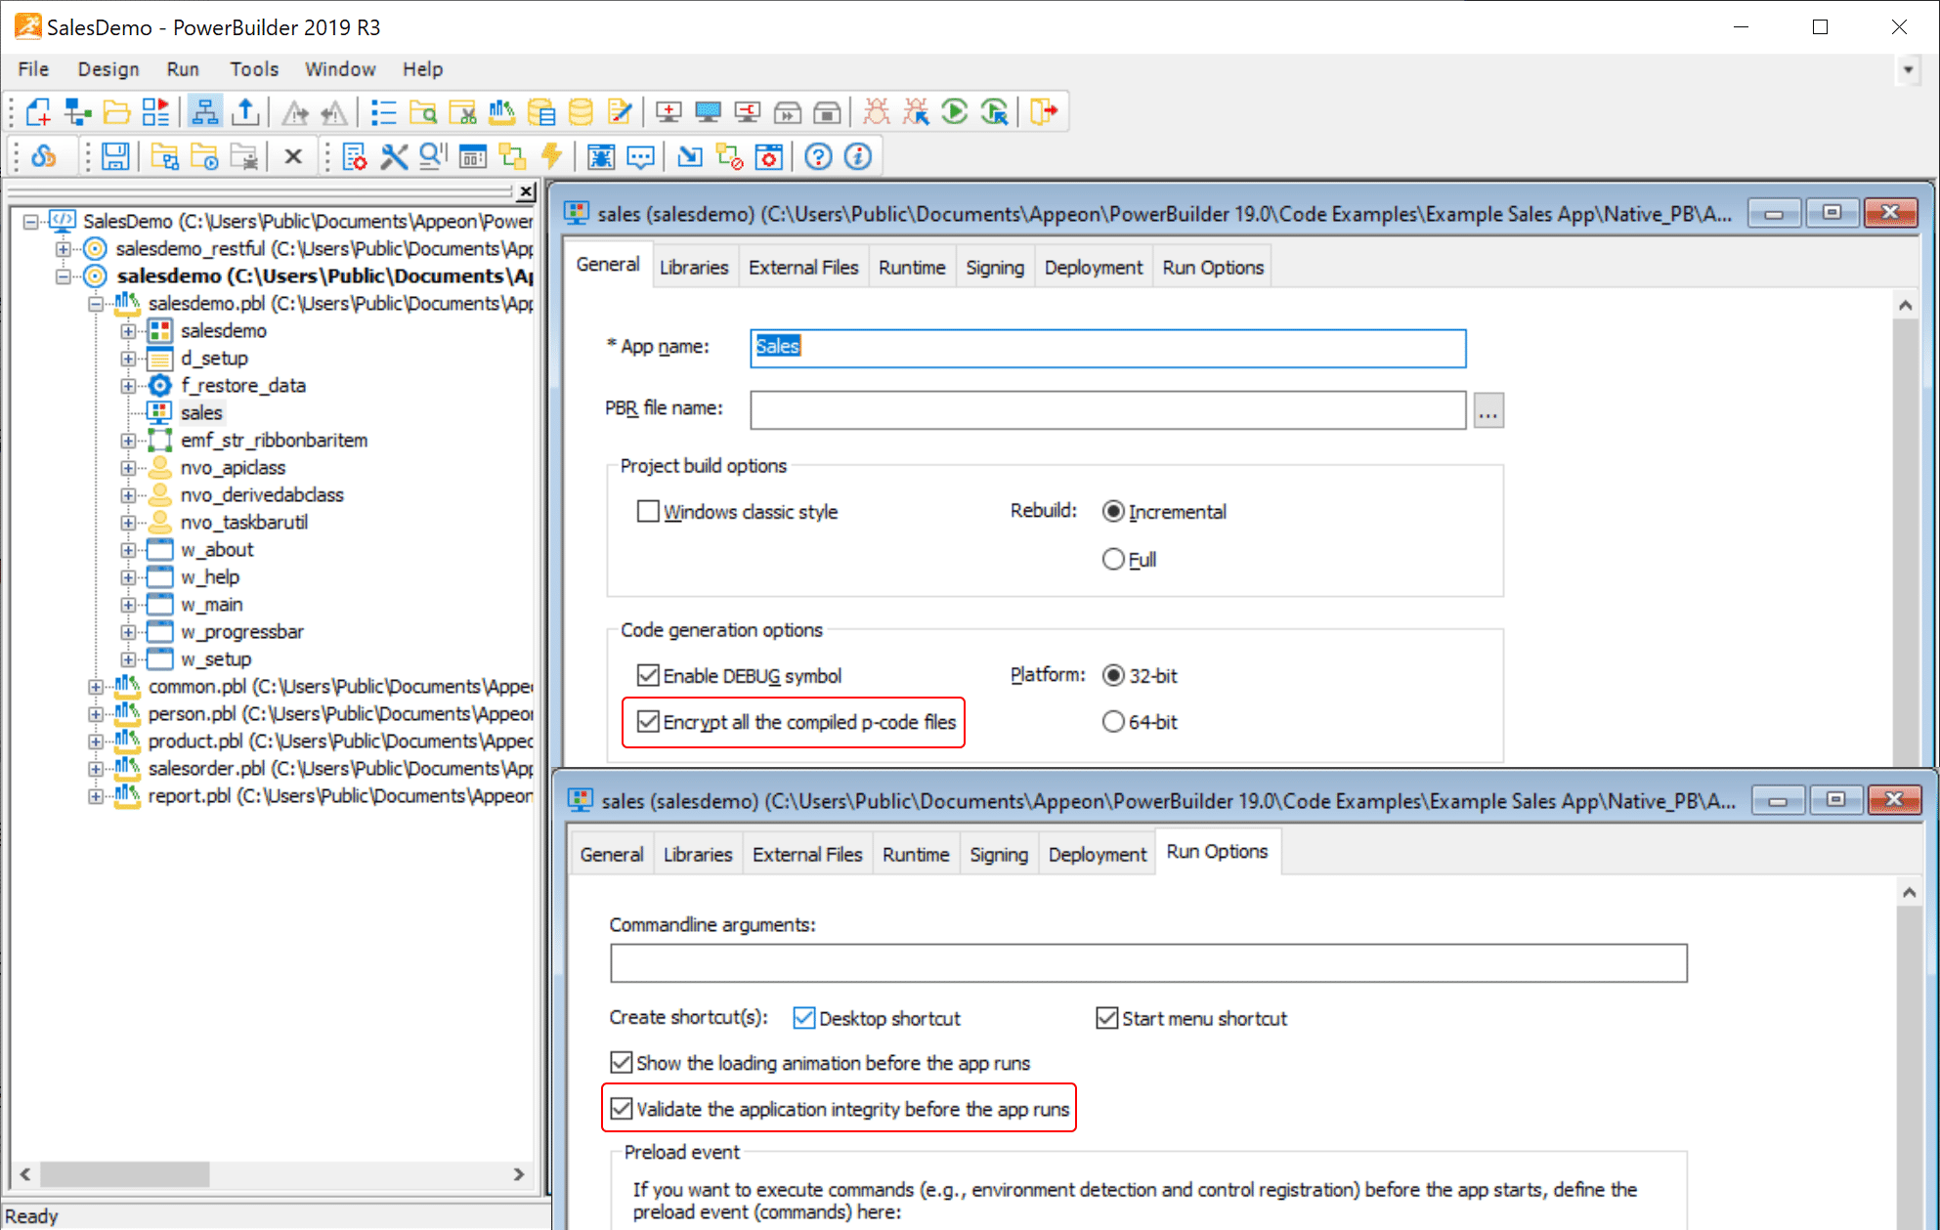Click the Save floppy disk icon
This screenshot has width=1940, height=1230.
(x=115, y=156)
